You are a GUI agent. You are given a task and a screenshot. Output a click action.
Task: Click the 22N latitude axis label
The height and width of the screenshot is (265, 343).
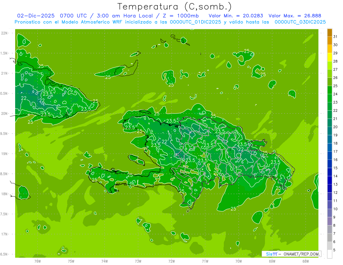point(5,33)
